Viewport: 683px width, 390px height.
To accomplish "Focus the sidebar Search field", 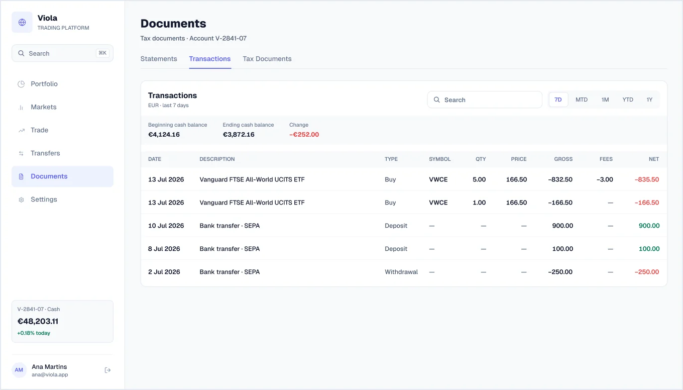I will tap(62, 53).
